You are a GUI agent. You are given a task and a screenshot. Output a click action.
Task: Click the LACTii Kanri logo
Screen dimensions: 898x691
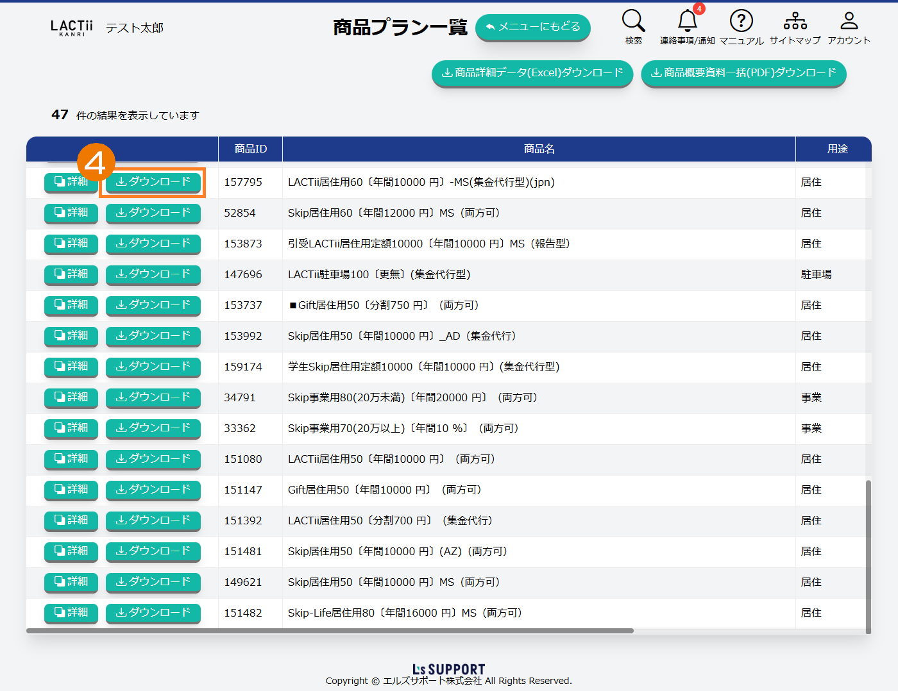[x=71, y=28]
